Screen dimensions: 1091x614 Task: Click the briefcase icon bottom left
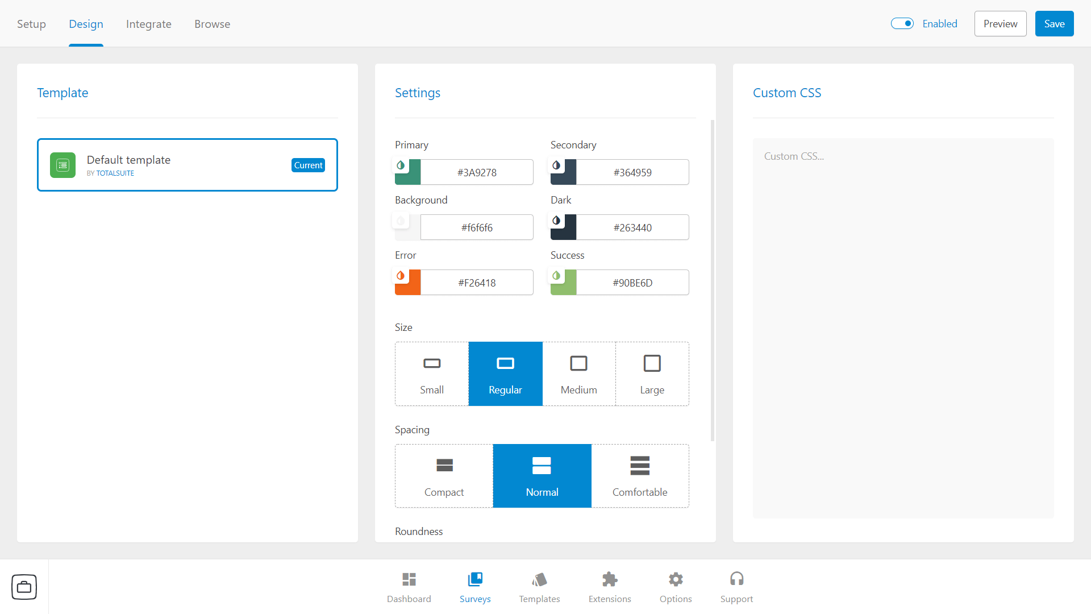pyautogui.click(x=24, y=586)
